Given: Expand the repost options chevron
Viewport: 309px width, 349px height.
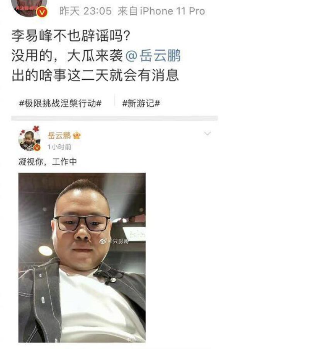Looking at the screenshot, I should (207, 133).
